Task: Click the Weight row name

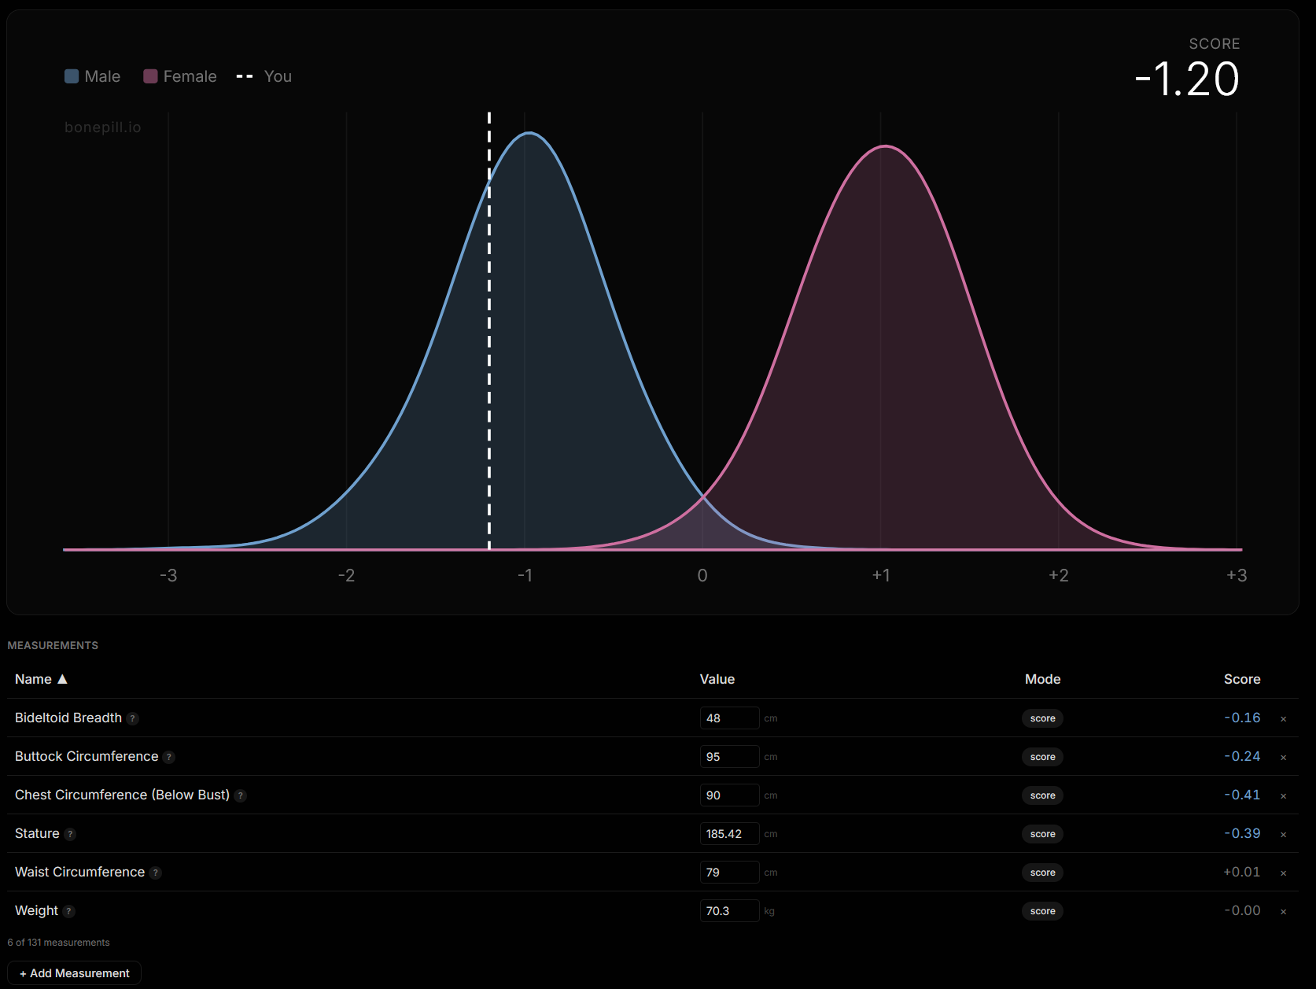Action: click(36, 910)
